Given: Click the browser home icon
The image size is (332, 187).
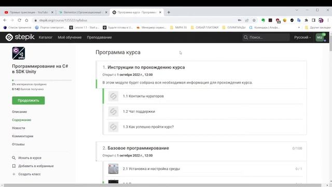Looking at the screenshot, I should point(26,20).
